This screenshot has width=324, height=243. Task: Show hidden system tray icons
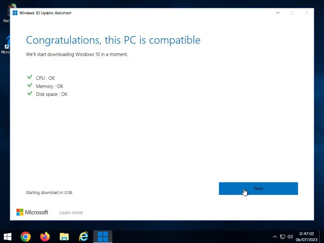coord(275,237)
